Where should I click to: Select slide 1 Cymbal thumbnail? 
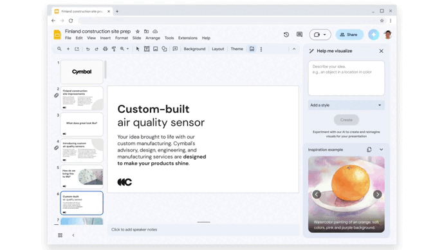point(82,72)
